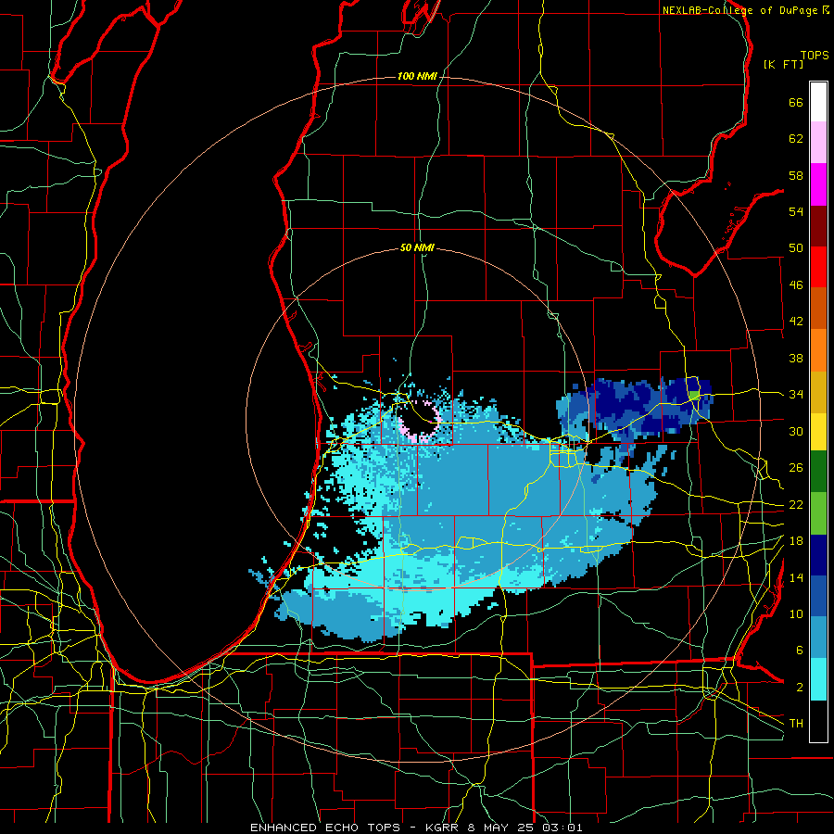Click the green echo pixel in the navy cell
This screenshot has width=834, height=834.
click(694, 396)
